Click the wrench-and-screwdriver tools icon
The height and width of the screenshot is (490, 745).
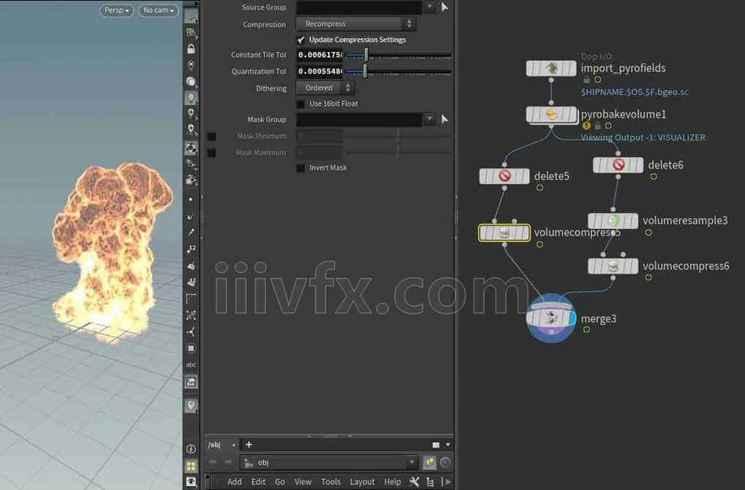point(414,482)
